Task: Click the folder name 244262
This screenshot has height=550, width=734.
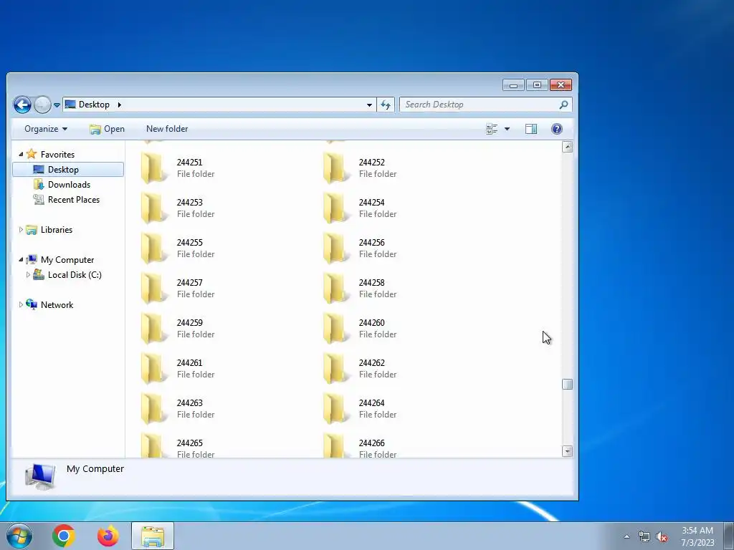Action: [372, 363]
